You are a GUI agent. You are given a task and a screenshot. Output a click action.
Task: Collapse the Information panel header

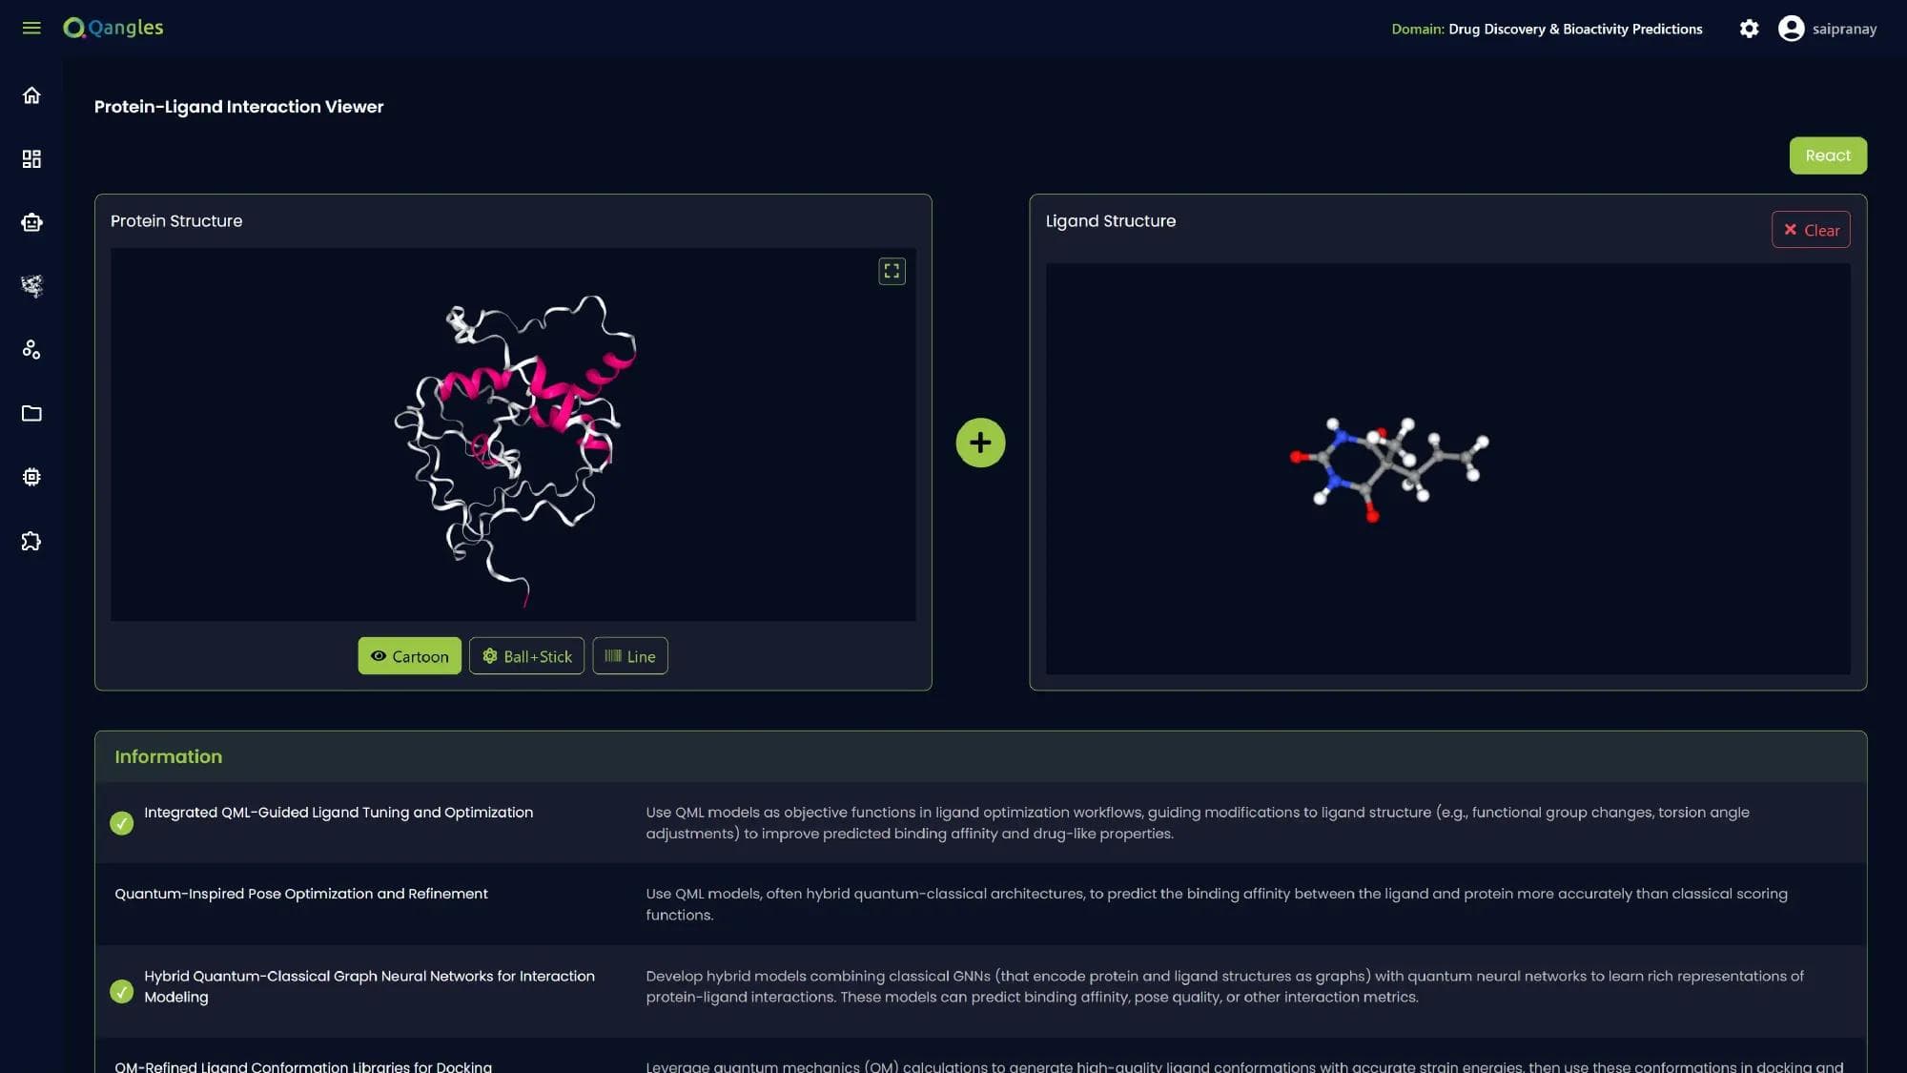pos(168,755)
